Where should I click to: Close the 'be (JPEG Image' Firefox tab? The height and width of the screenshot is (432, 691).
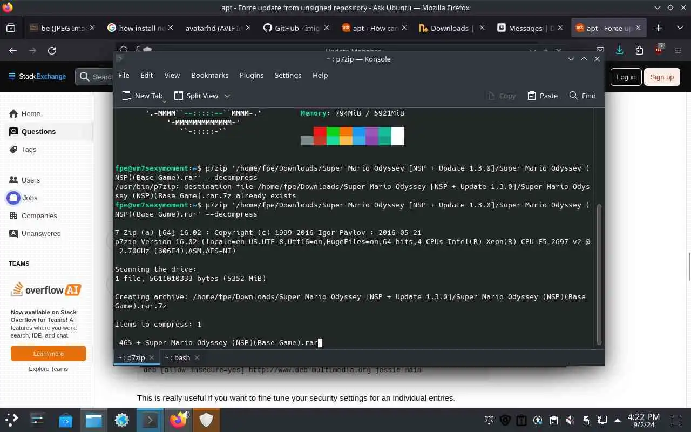click(x=92, y=28)
